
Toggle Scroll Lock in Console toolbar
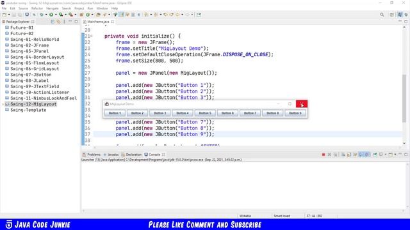[x=348, y=155]
